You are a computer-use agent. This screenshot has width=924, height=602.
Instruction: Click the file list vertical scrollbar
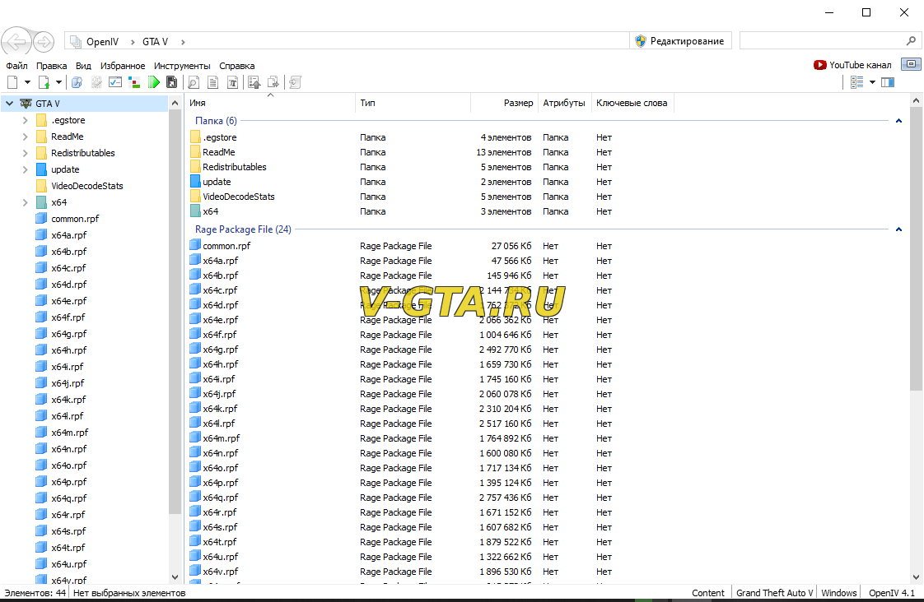coord(916,247)
